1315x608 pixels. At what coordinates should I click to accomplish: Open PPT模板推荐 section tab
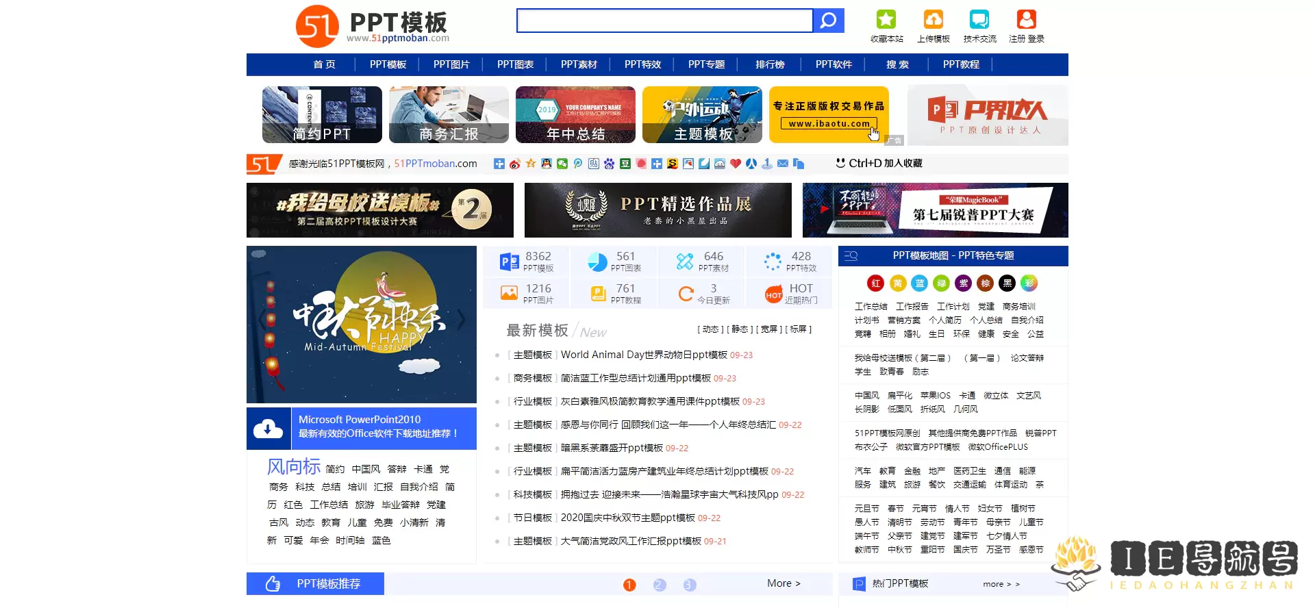315,583
